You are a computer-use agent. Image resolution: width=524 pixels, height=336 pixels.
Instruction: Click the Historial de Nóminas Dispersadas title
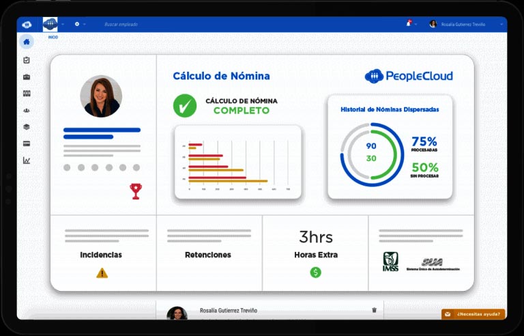390,109
